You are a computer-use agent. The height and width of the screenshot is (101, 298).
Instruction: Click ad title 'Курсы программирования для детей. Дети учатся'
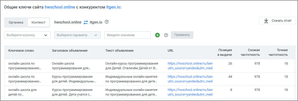(72, 92)
